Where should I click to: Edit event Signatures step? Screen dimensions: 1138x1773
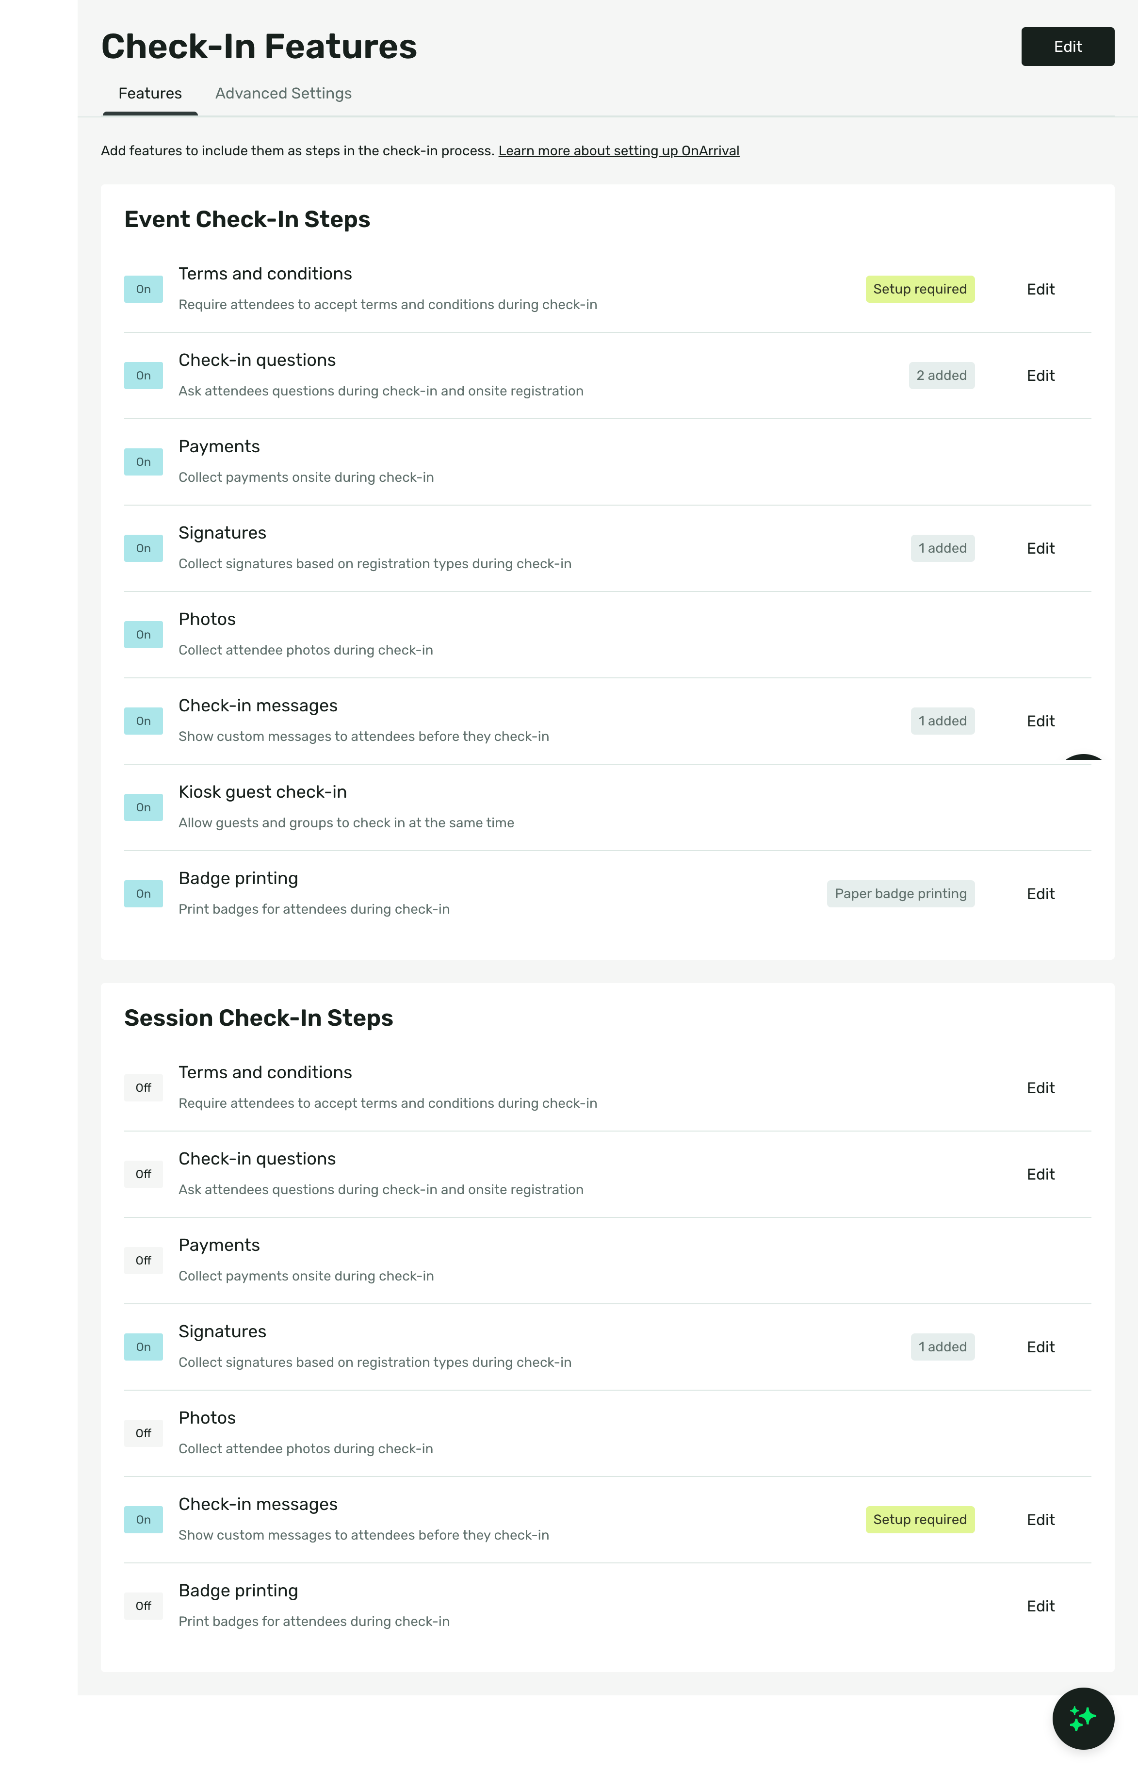(1040, 548)
